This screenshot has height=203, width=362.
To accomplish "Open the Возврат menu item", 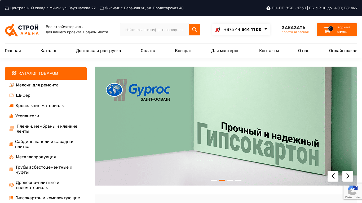I will 183,51.
